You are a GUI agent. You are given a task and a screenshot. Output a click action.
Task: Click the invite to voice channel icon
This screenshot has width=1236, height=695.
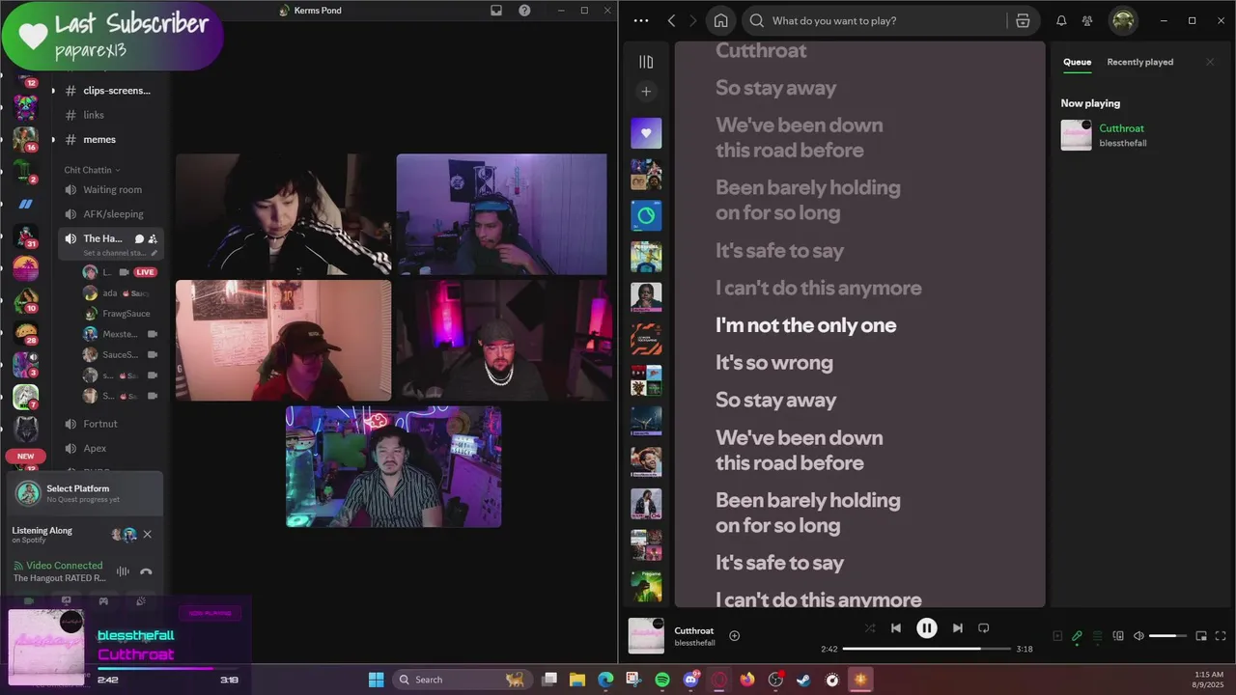(x=153, y=238)
